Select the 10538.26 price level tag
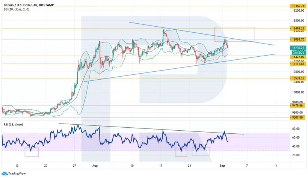 (x=297, y=78)
